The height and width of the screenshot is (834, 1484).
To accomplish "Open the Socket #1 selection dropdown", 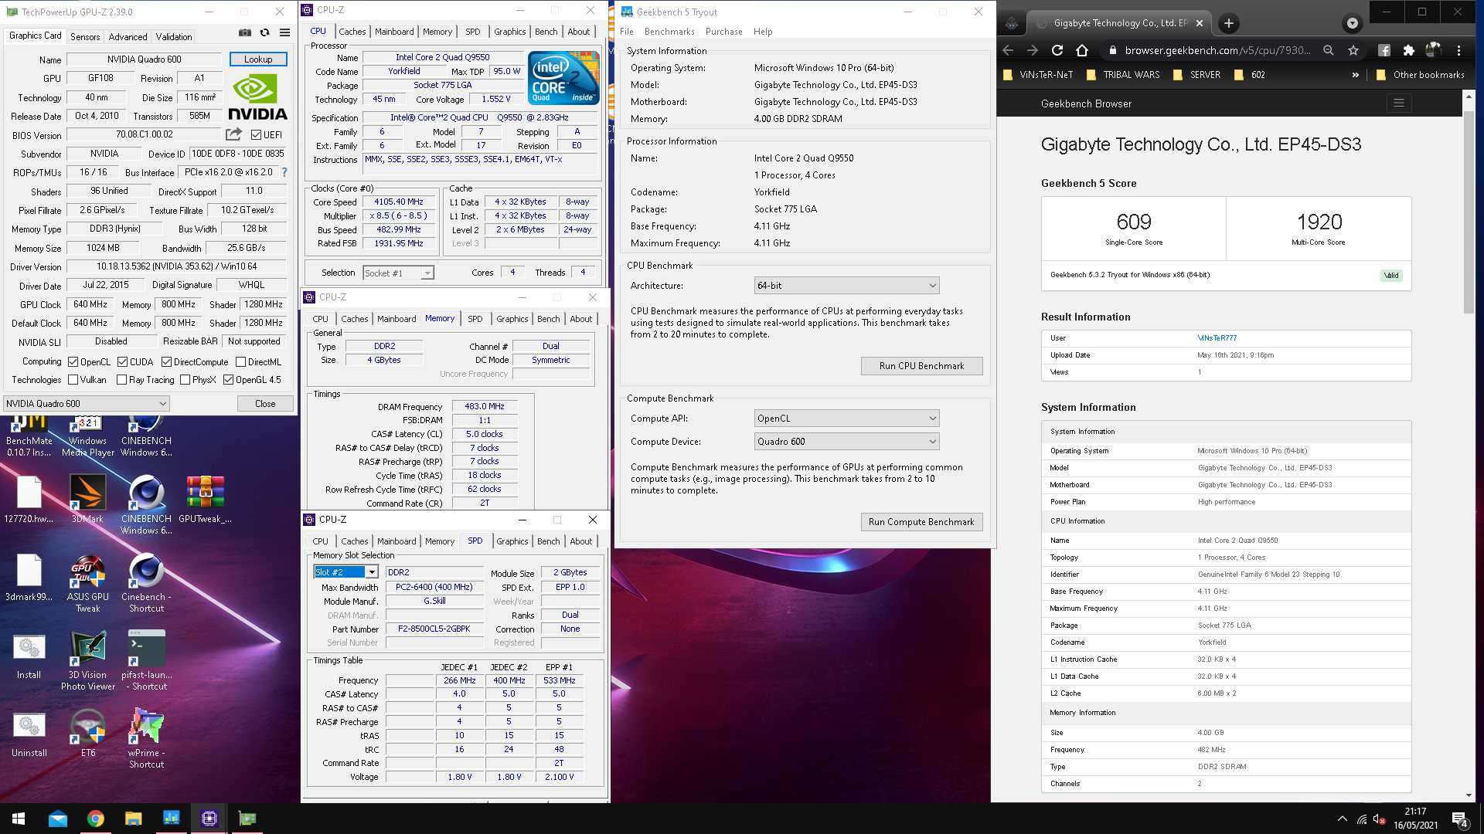I will (x=399, y=273).
